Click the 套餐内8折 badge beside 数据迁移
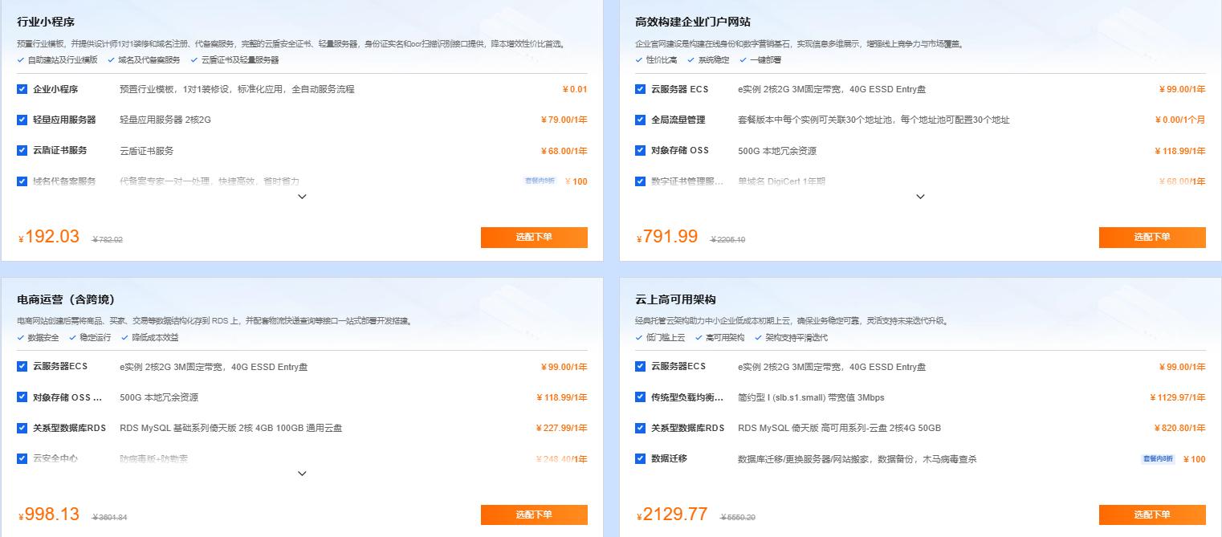The image size is (1222, 537). (1158, 459)
